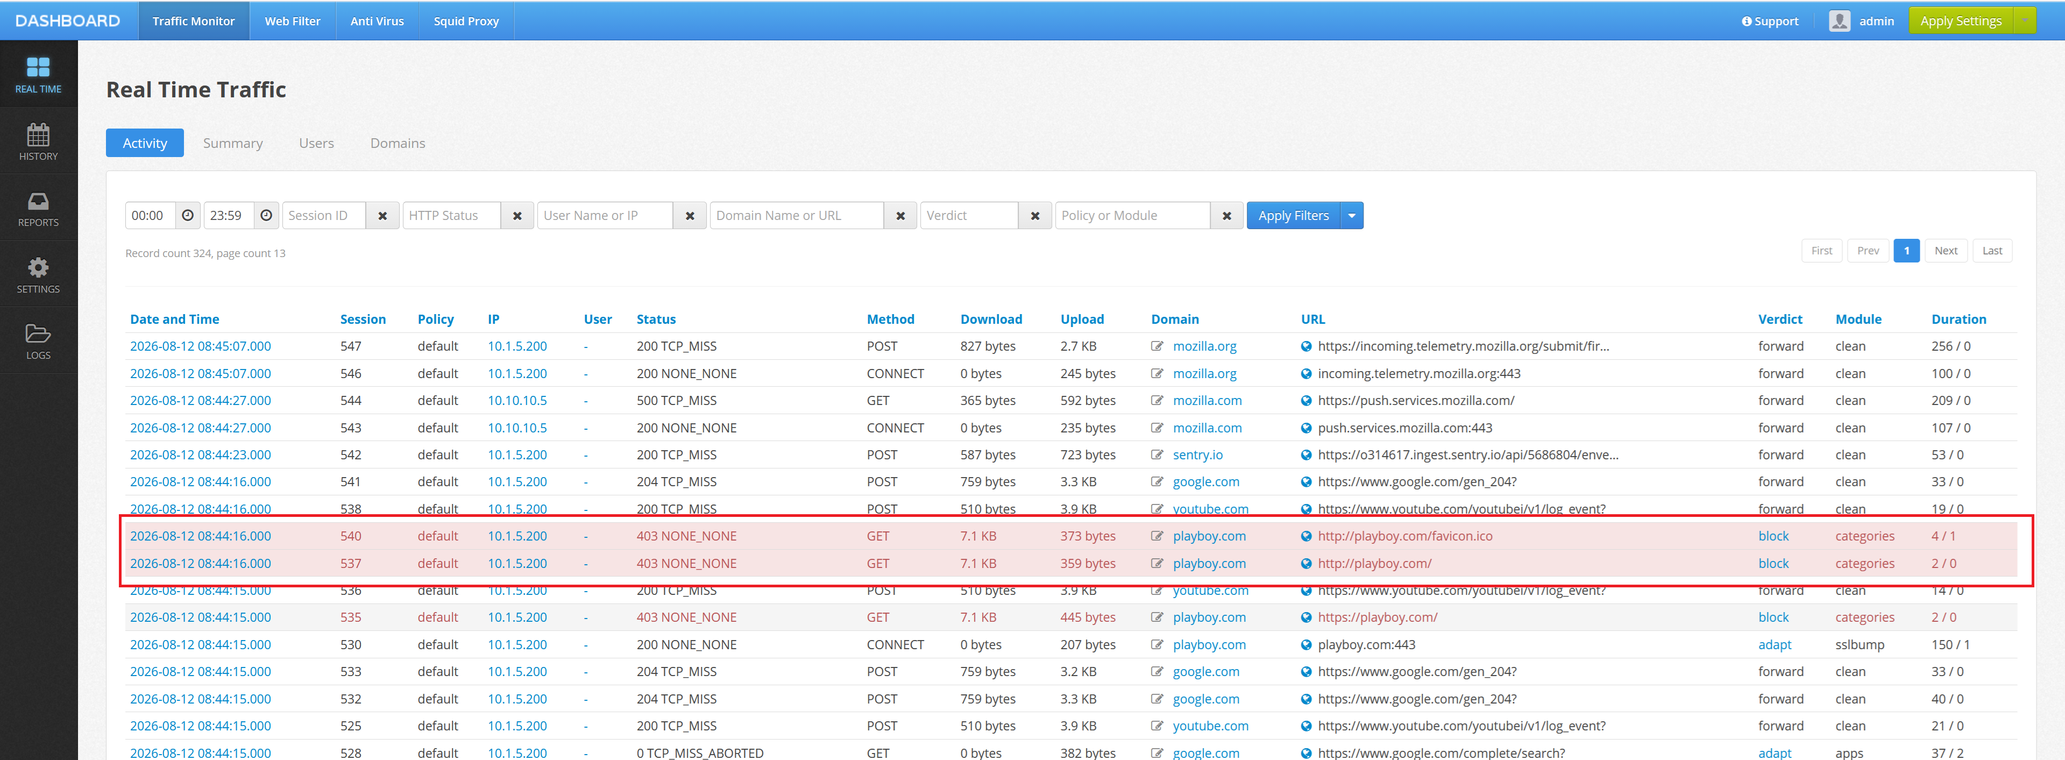Clear the Session ID filter
The image size is (2065, 760).
point(382,216)
